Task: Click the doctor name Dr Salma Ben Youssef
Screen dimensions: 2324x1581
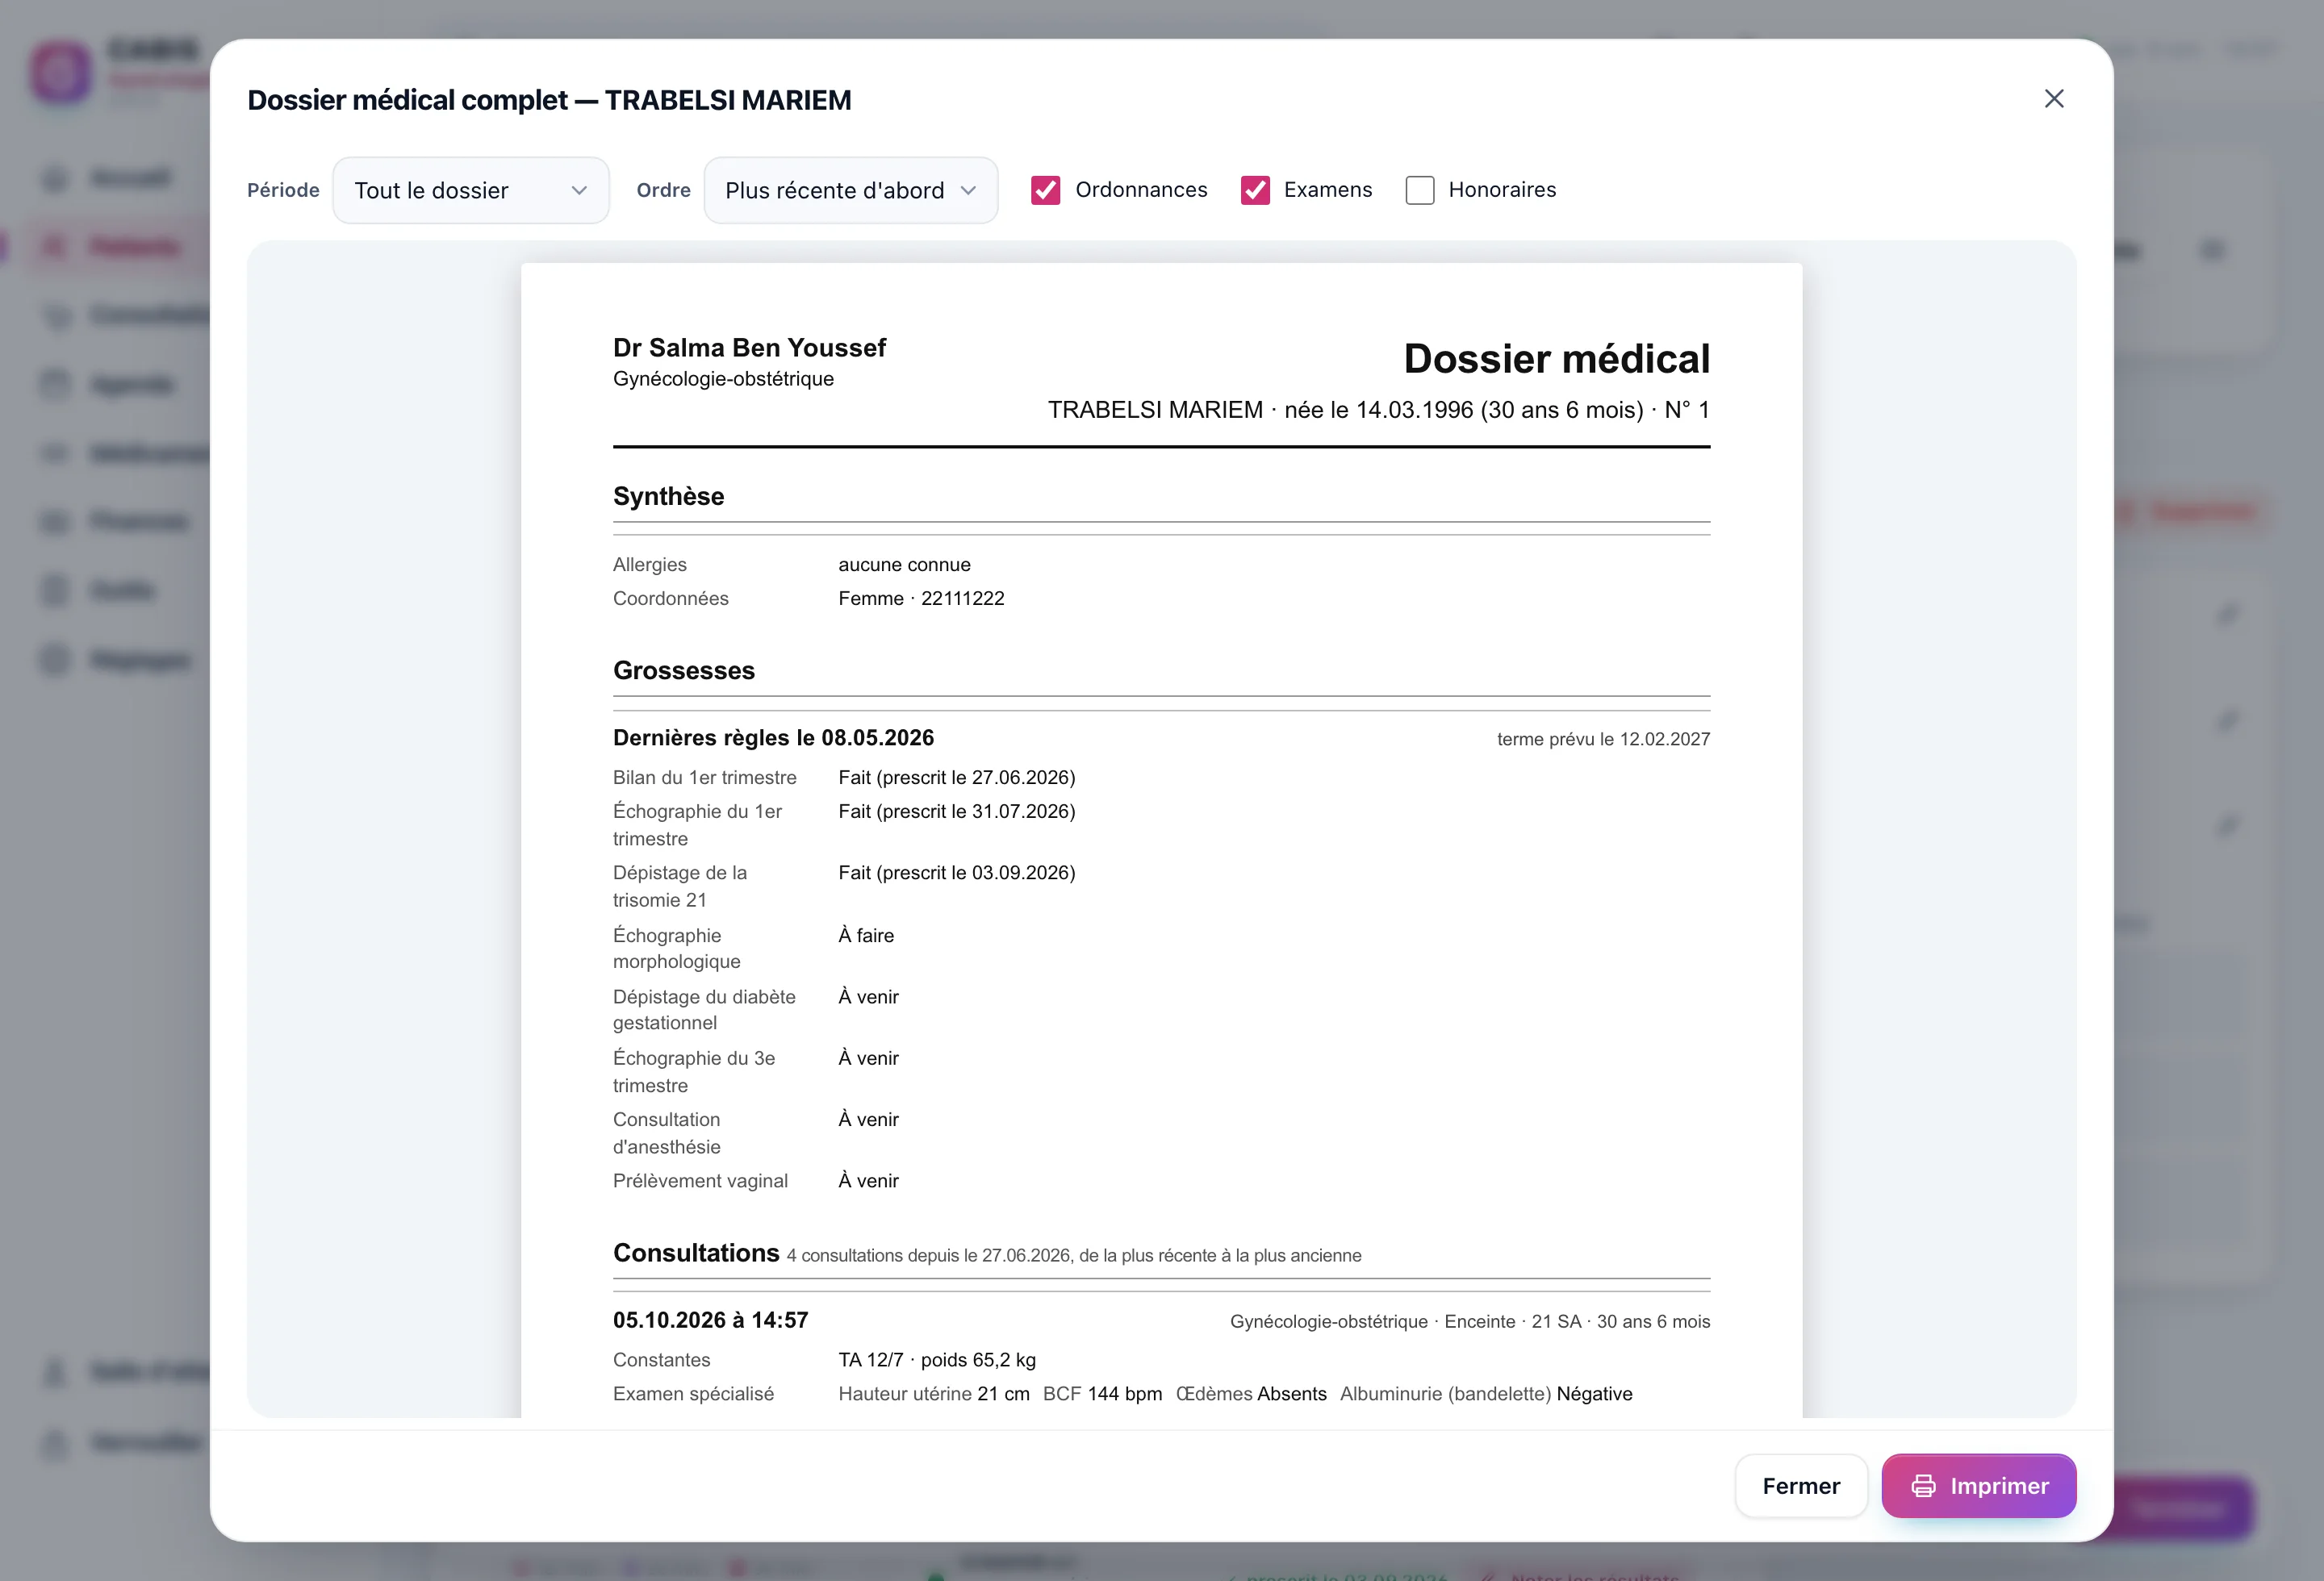Action: coord(749,348)
